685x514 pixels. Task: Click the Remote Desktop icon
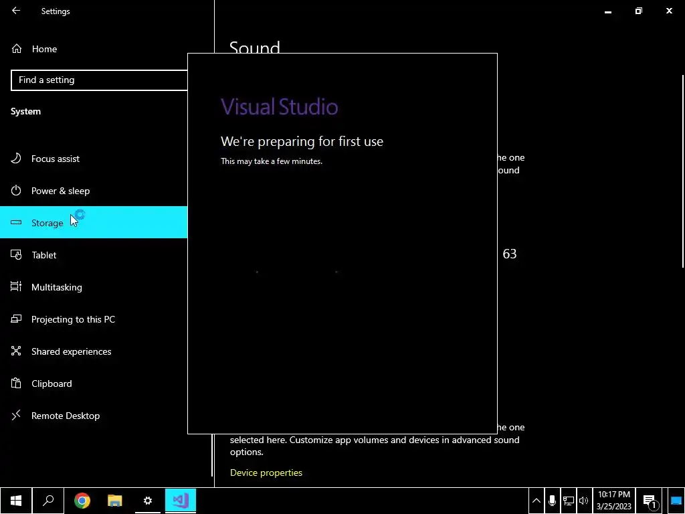16,415
